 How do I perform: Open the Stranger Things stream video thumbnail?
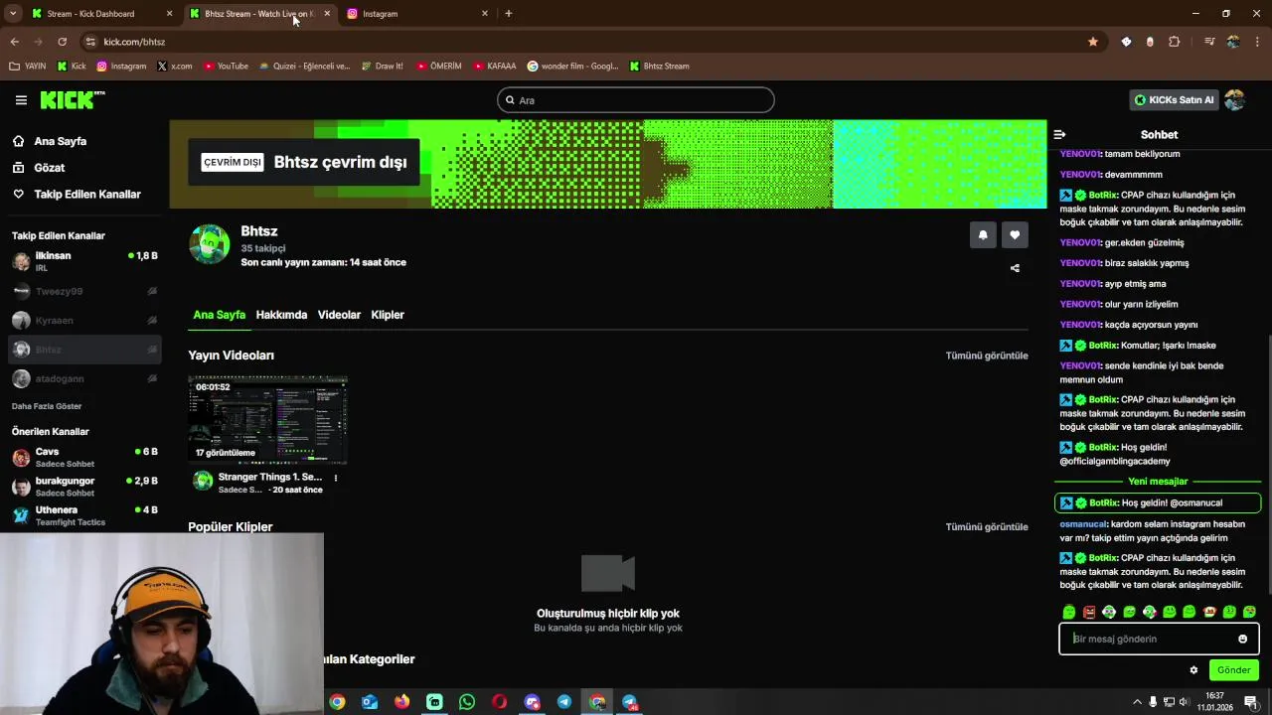pyautogui.click(x=268, y=419)
